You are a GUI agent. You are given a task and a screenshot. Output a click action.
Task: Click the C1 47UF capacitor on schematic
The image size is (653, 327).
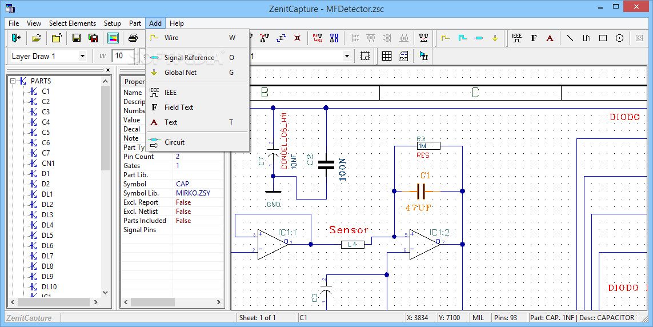[420, 192]
